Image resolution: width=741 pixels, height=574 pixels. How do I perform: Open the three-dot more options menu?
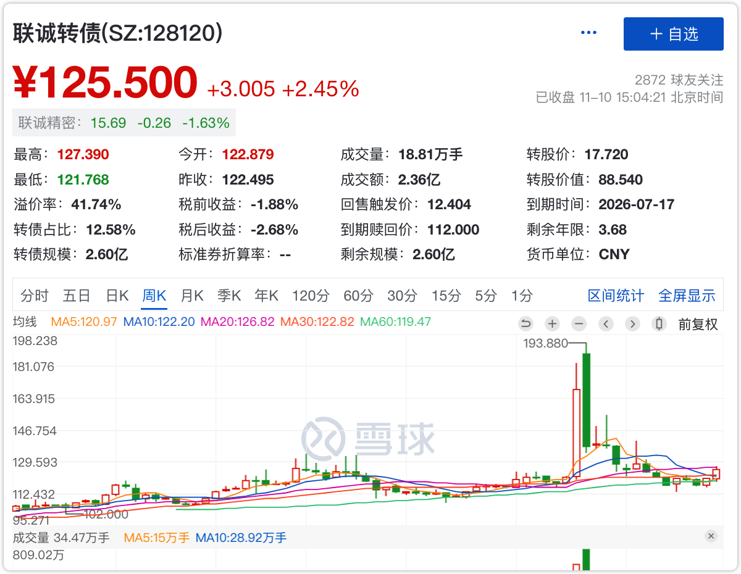[588, 33]
